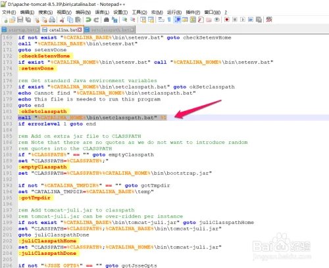This screenshot has height=268, width=329.
Task: Open the 窗口(W) menu
Action: tap(213, 12)
